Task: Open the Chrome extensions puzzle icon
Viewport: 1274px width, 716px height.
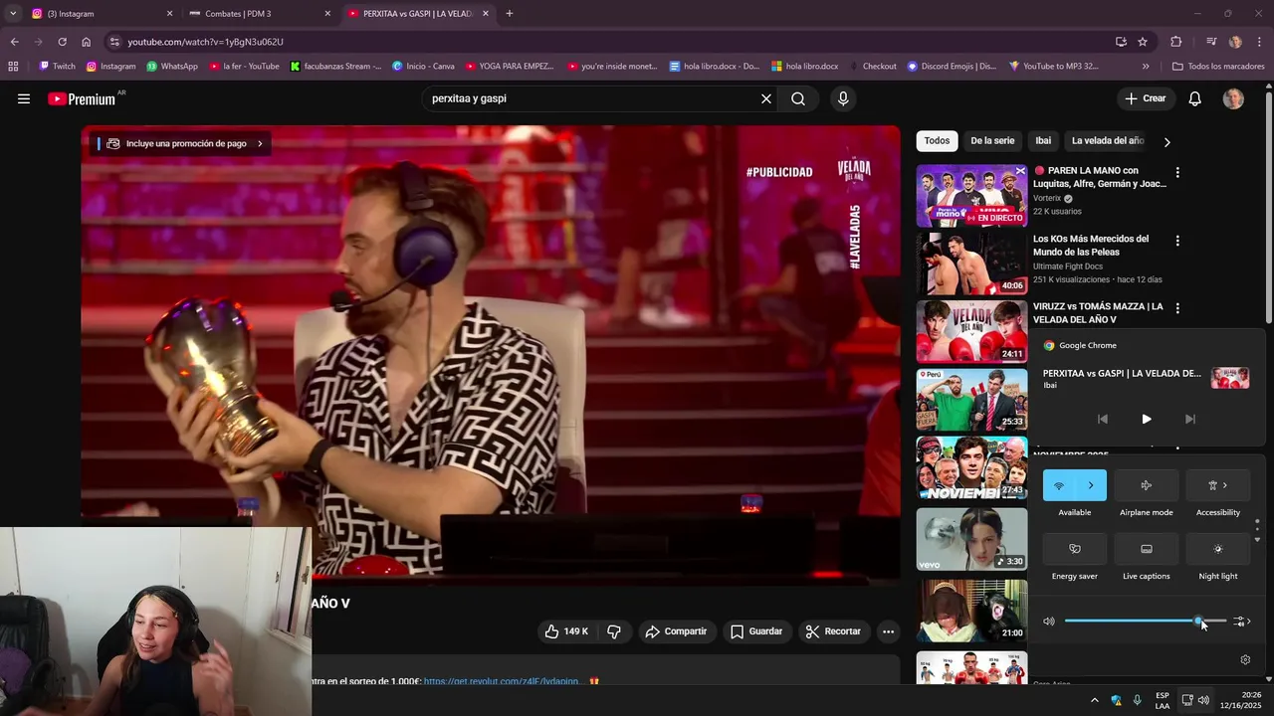Action: point(1176,42)
